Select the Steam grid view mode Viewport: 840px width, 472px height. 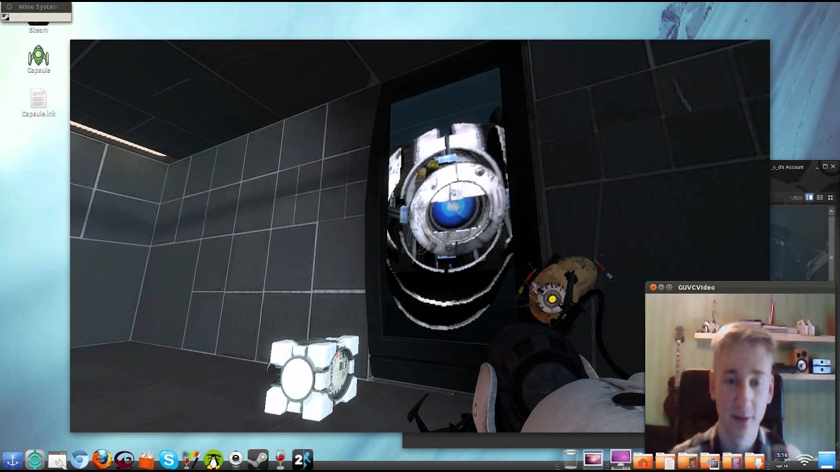point(830,197)
